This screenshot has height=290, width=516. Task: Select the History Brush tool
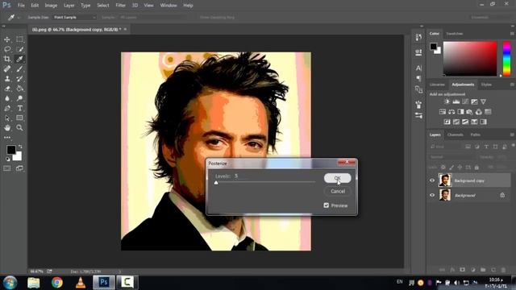[x=19, y=79]
